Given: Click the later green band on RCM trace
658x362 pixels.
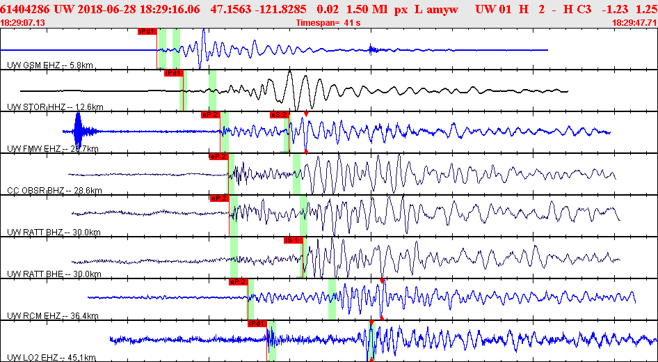Looking at the screenshot, I should click(332, 299).
